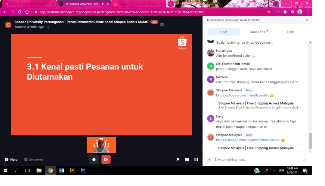
Task: Enter fullscreen mode for the stream
Action: [187, 160]
